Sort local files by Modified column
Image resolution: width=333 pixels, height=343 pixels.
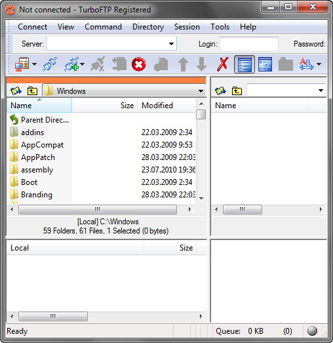[166, 106]
